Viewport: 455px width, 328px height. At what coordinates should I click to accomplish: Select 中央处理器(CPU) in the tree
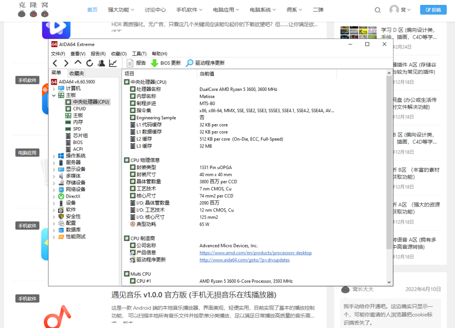[88, 102]
